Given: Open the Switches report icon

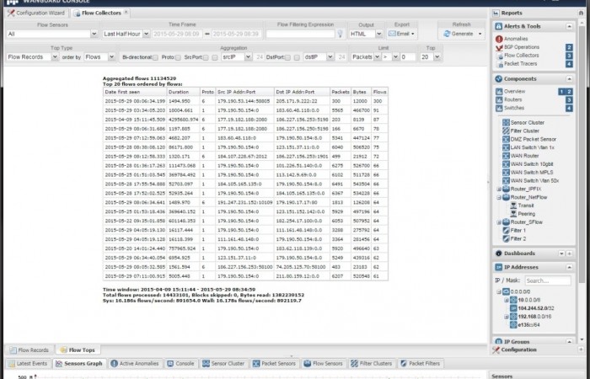Looking at the screenshot, I should (x=499, y=108).
